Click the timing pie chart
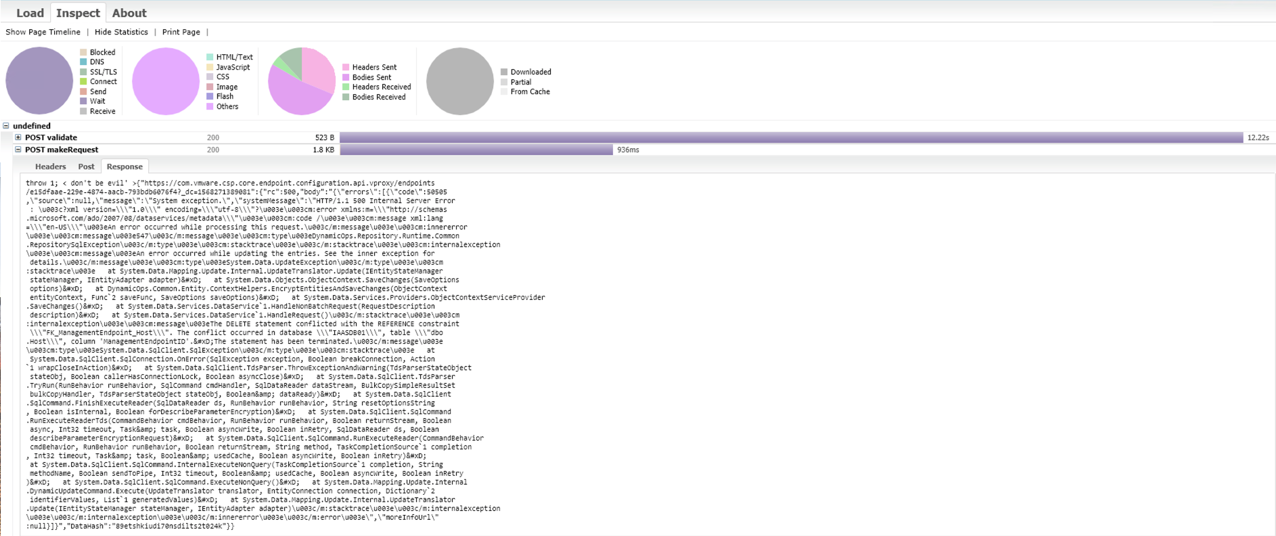The image size is (1276, 536). [39, 81]
